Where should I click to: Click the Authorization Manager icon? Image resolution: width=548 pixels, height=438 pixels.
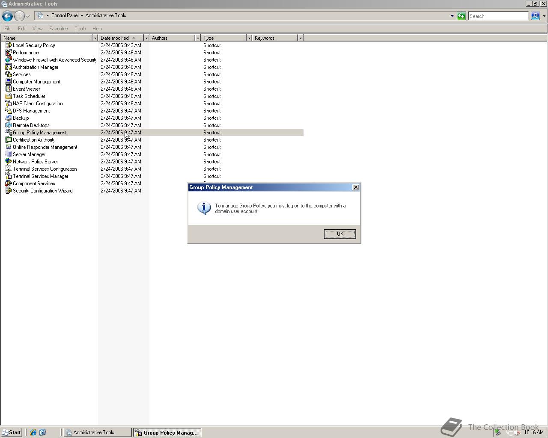click(x=8, y=67)
